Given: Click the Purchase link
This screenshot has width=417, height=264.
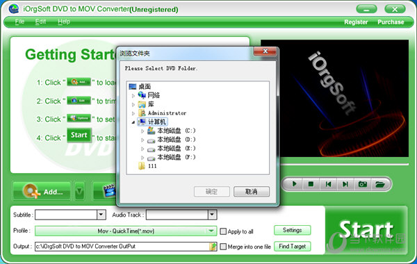Looking at the screenshot, I should pyautogui.click(x=391, y=22).
